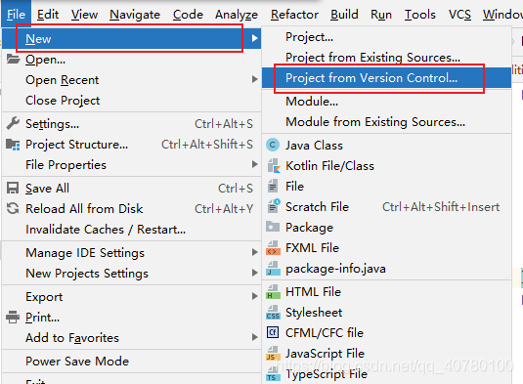Select the Kotlin File/Class icon

click(x=274, y=166)
